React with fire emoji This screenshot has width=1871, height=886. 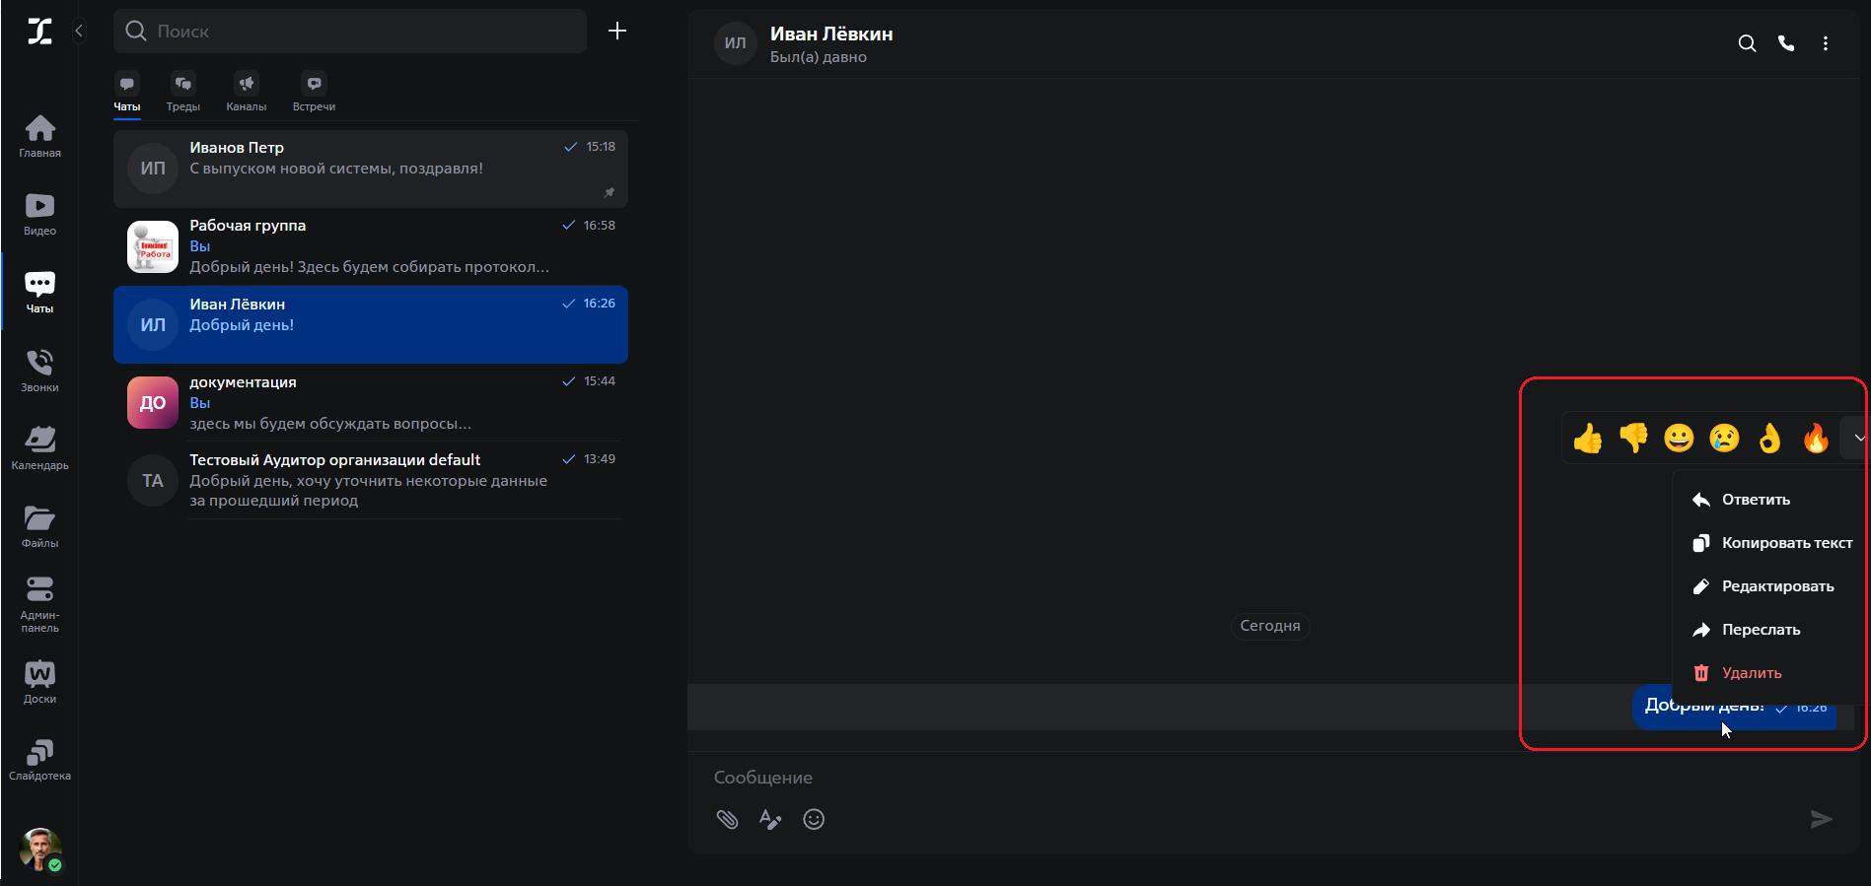(1815, 438)
